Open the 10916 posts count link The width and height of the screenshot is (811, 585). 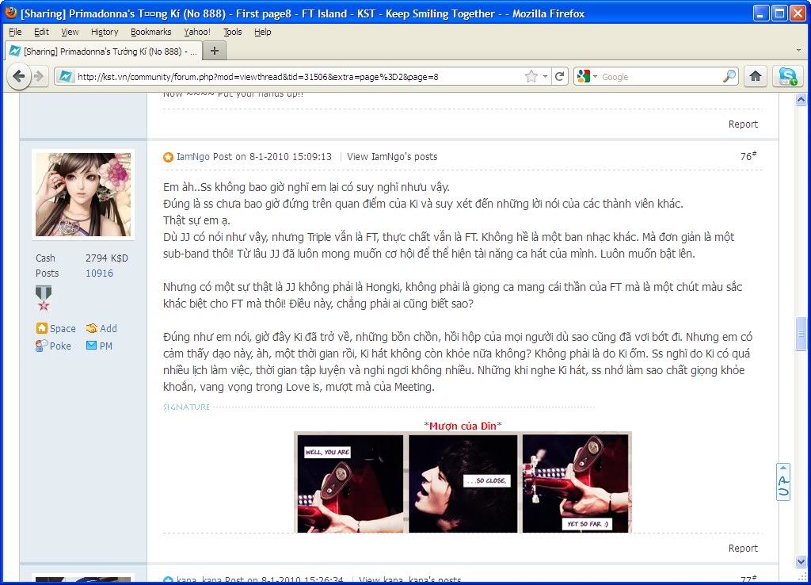click(x=99, y=273)
